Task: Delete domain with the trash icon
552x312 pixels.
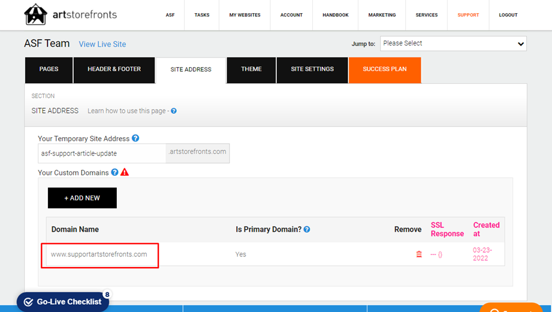Action: (419, 254)
